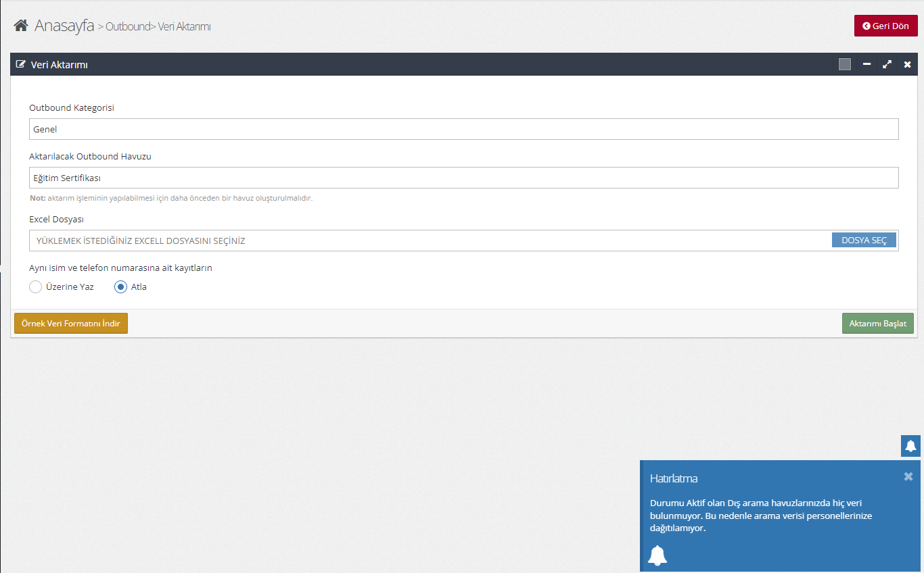Click the Anasayfa breadcrumb link
This screenshot has width=924, height=573.
64,26
